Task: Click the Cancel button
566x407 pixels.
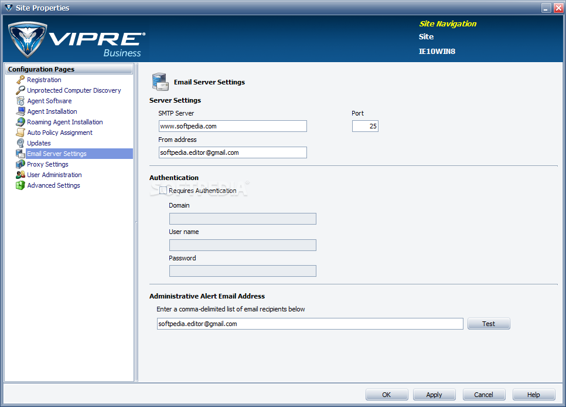Action: (484, 394)
